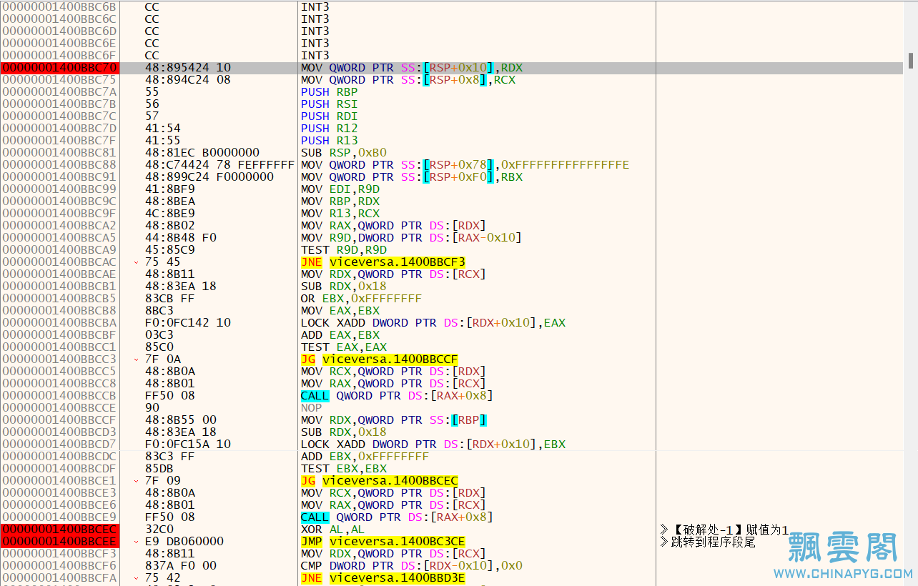918x586 pixels.
Task: Select bytes 32C0 in breakpoint row
Action: [159, 530]
